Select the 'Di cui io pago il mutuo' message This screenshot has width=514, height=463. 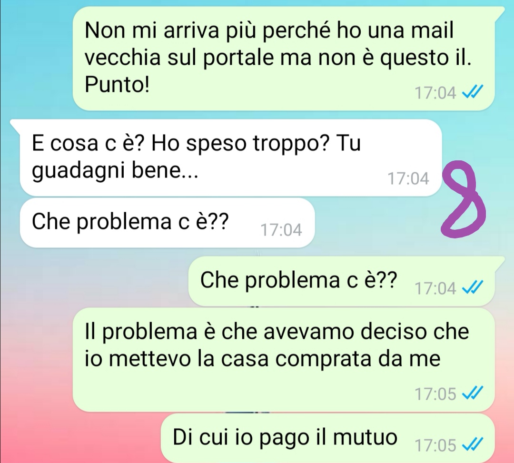pyautogui.click(x=328, y=438)
